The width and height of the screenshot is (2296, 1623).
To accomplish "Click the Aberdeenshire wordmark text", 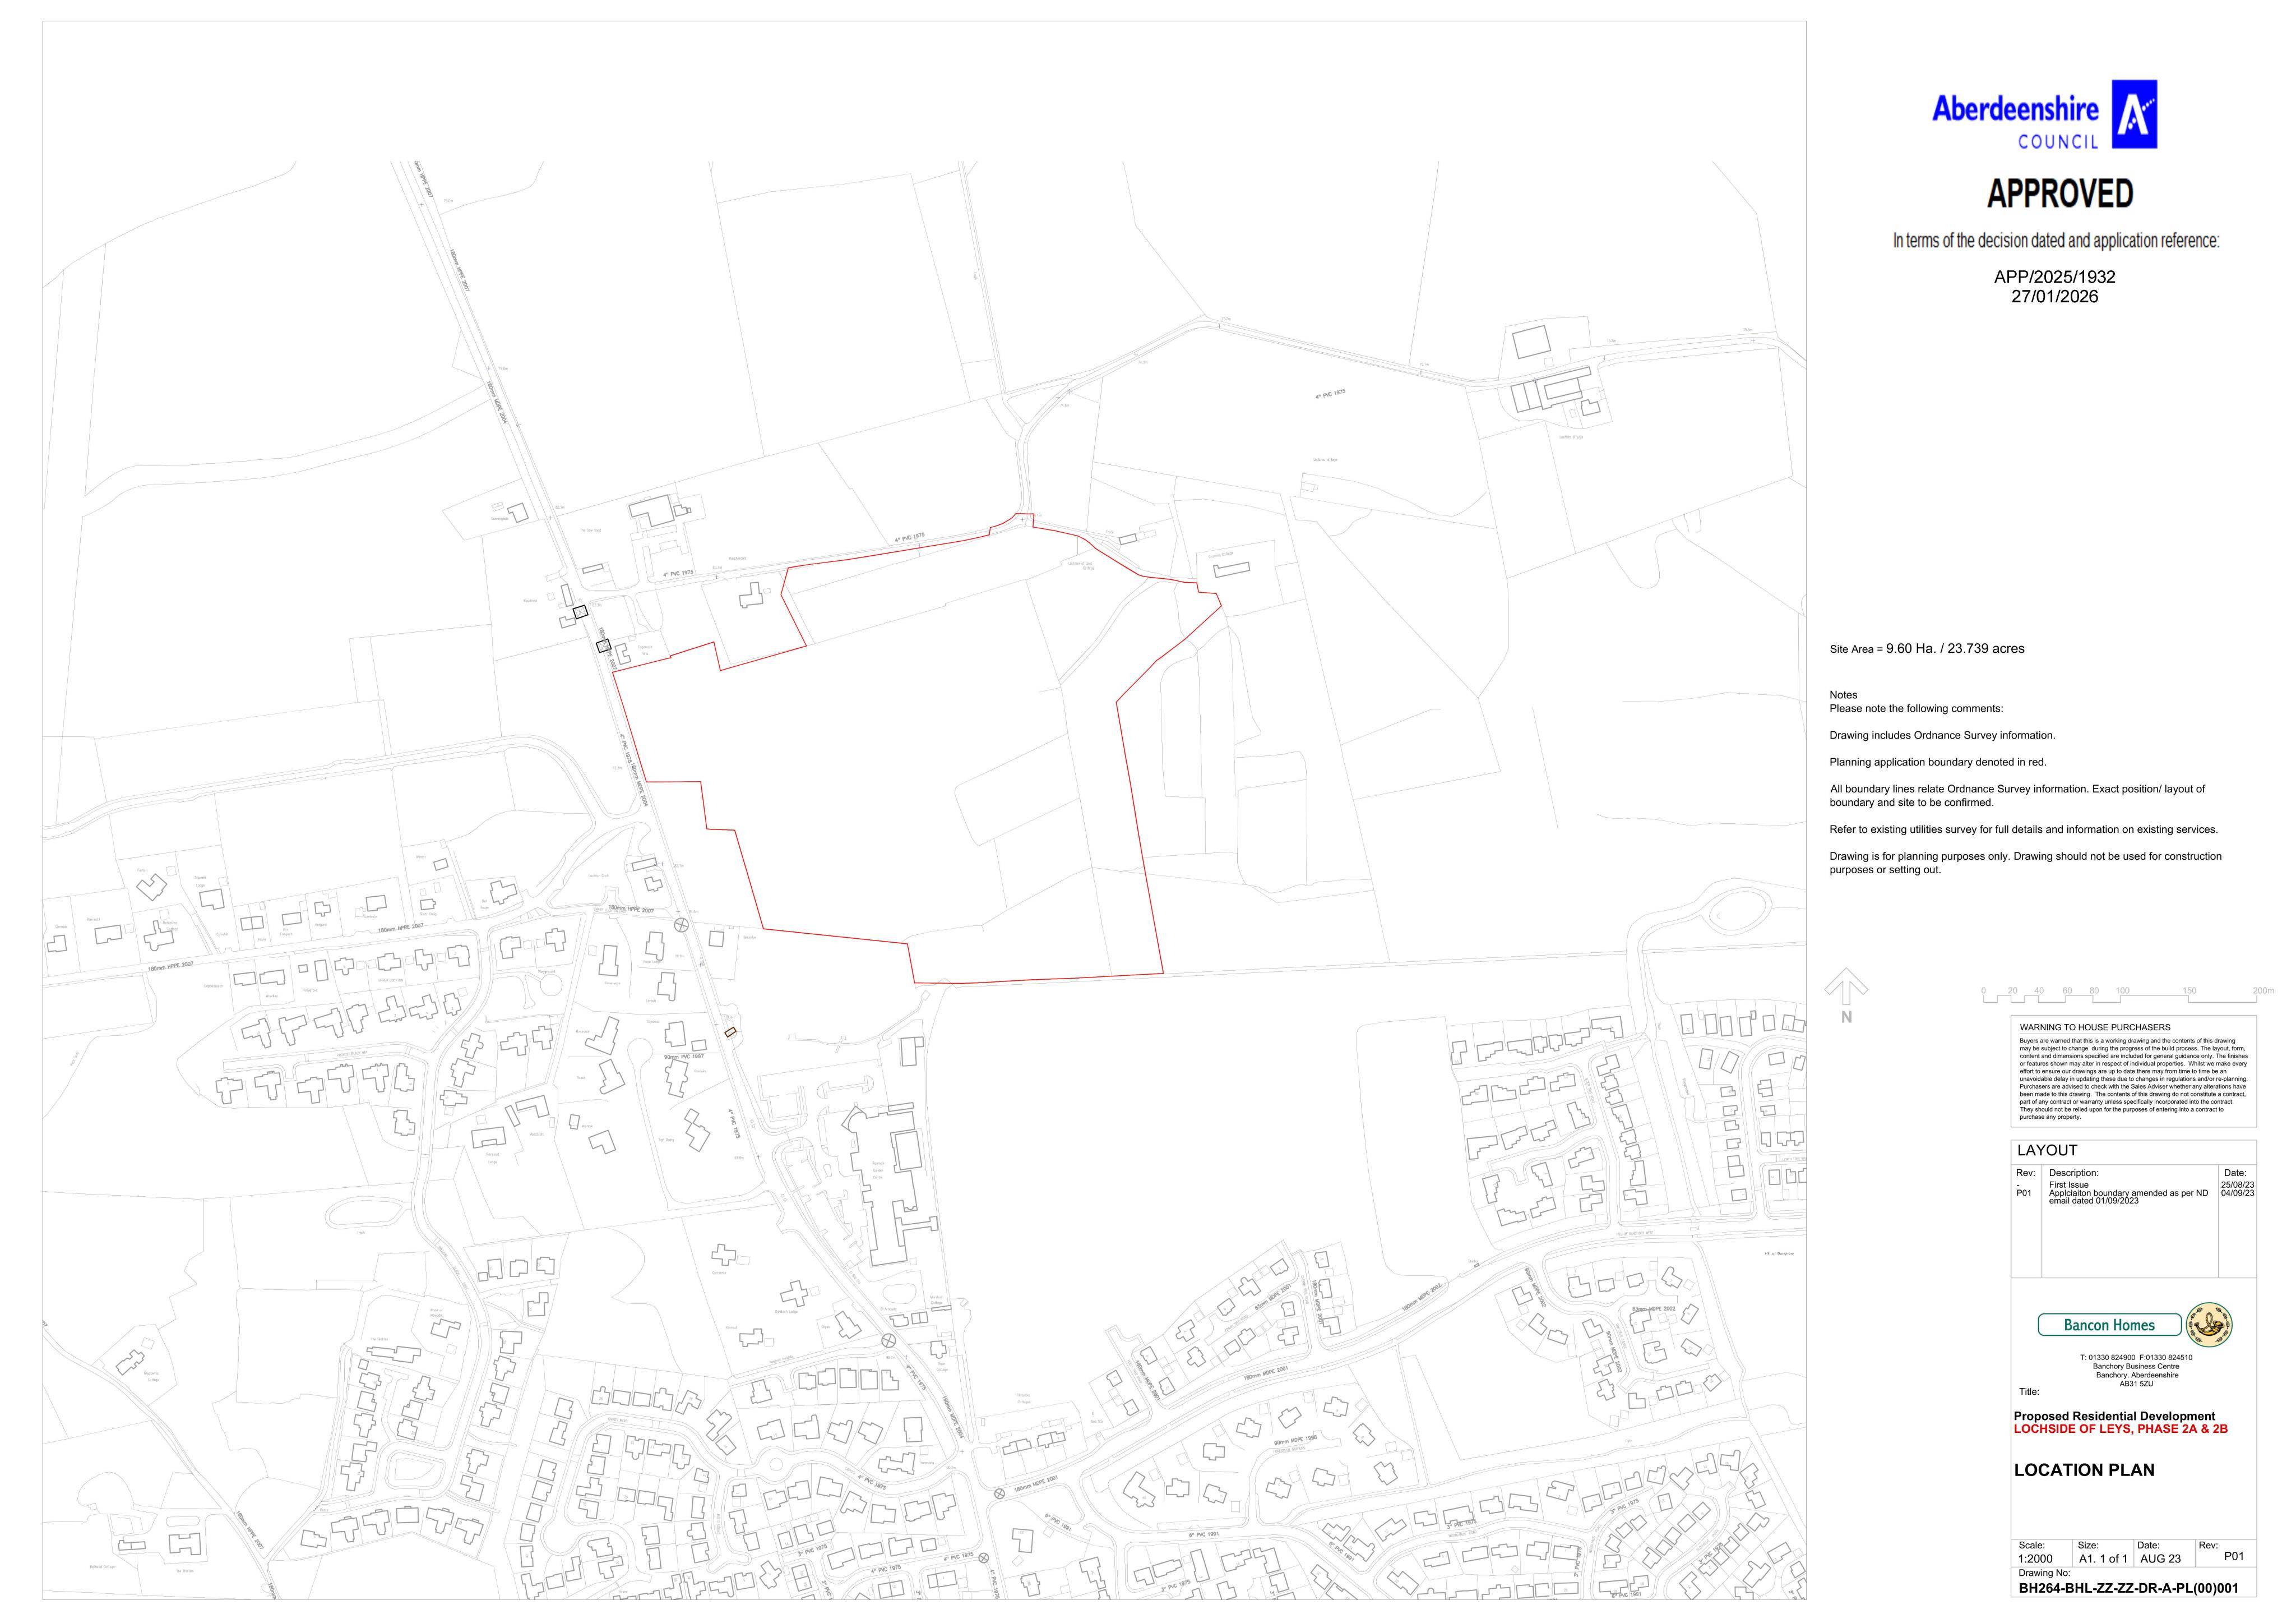I will (2015, 108).
